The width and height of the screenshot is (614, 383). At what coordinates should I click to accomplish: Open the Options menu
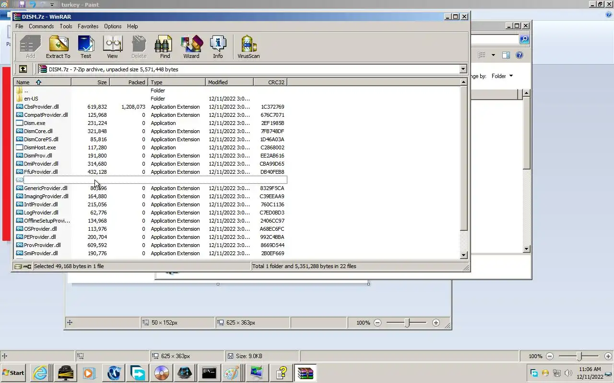click(x=113, y=26)
